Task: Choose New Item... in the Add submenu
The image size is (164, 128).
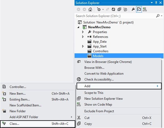Action: pos(38,94)
